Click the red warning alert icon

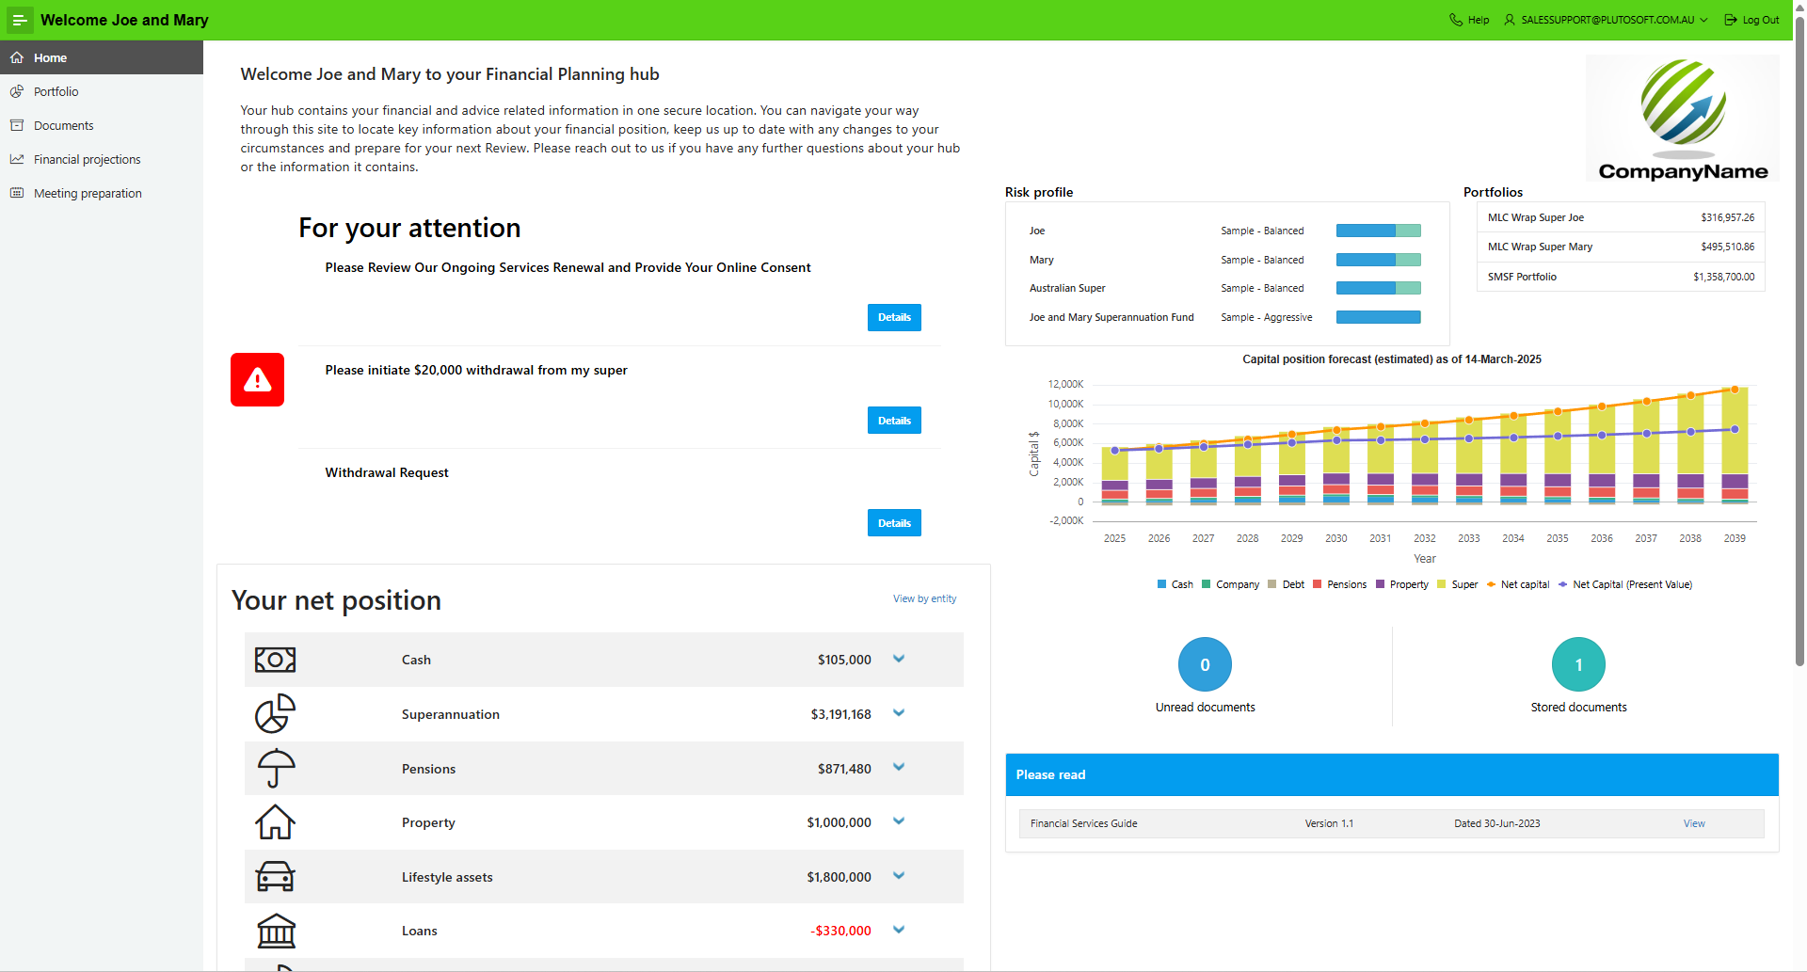pos(257,380)
